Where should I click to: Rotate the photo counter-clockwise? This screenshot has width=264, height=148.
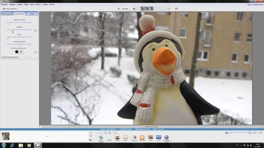(105, 132)
